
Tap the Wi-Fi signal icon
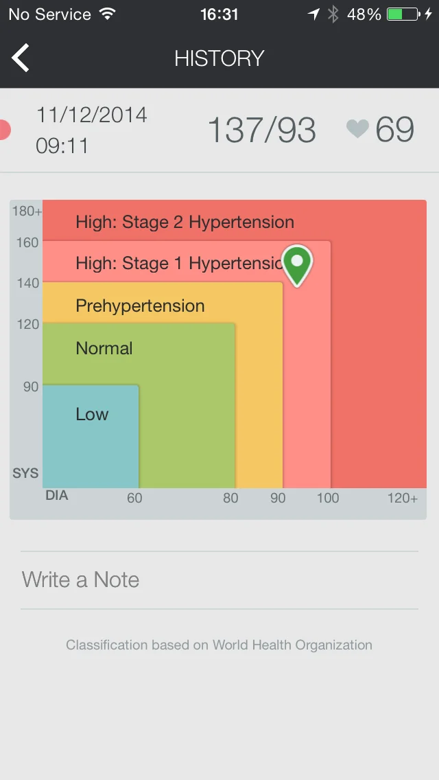pos(107,14)
